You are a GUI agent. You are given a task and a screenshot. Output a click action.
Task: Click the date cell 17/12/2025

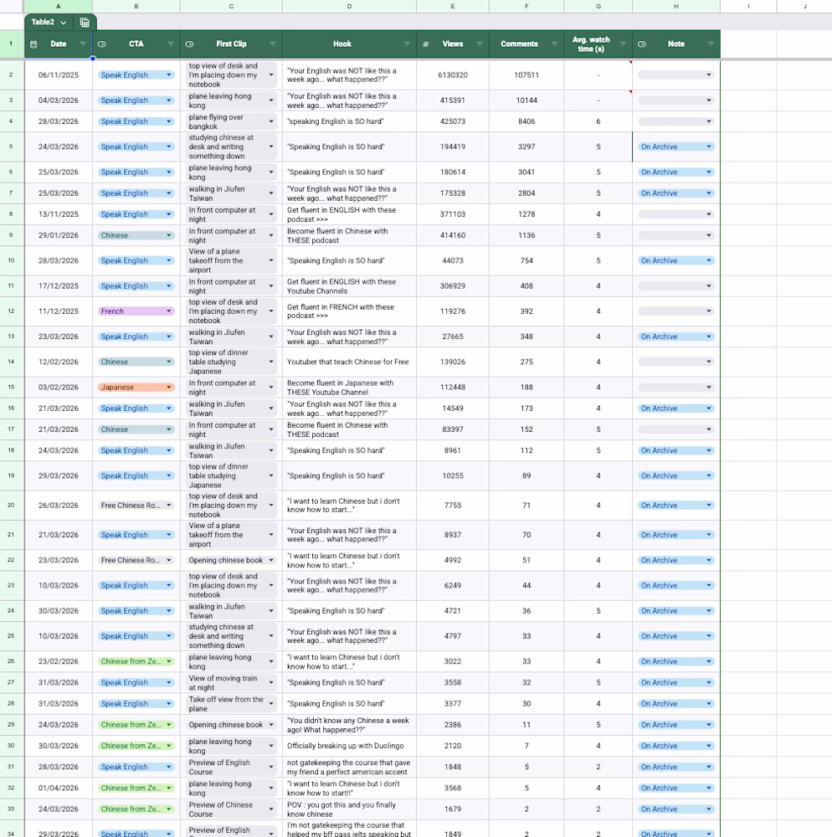coord(58,286)
